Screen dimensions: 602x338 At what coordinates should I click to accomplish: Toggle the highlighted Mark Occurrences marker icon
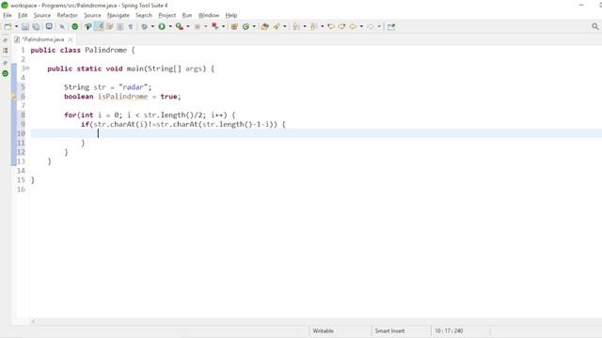pyautogui.click(x=99, y=26)
